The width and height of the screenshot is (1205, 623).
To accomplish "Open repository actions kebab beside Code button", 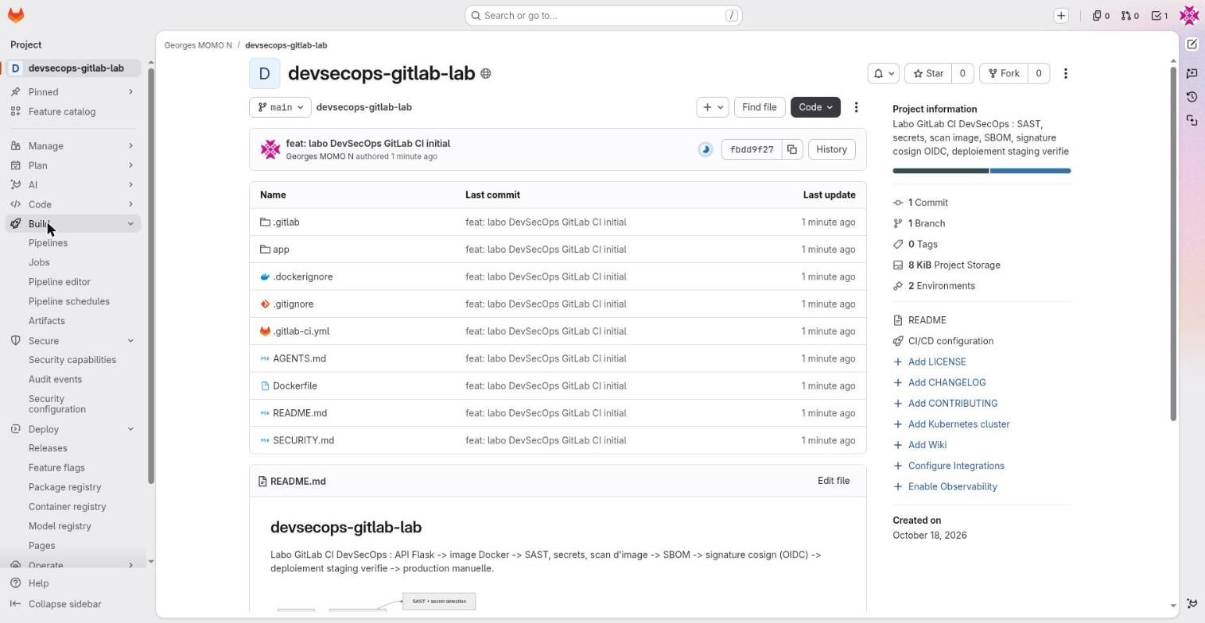I will click(x=857, y=107).
